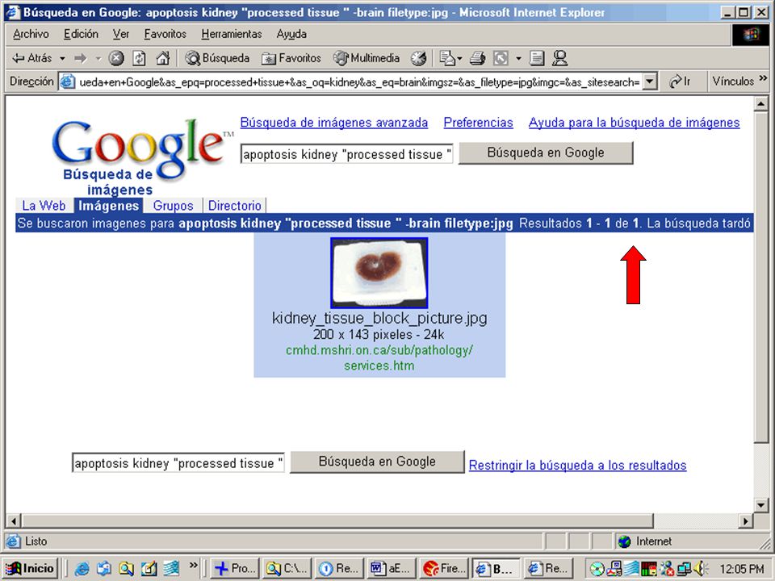Switch to the La Web tab
This screenshot has height=581, width=775.
click(44, 206)
